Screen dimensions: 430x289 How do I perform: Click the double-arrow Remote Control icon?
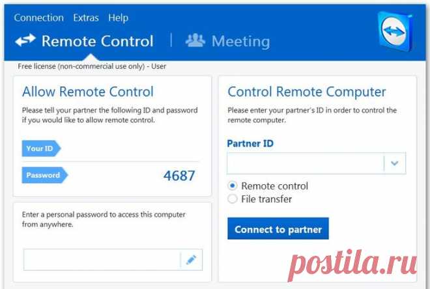click(25, 41)
